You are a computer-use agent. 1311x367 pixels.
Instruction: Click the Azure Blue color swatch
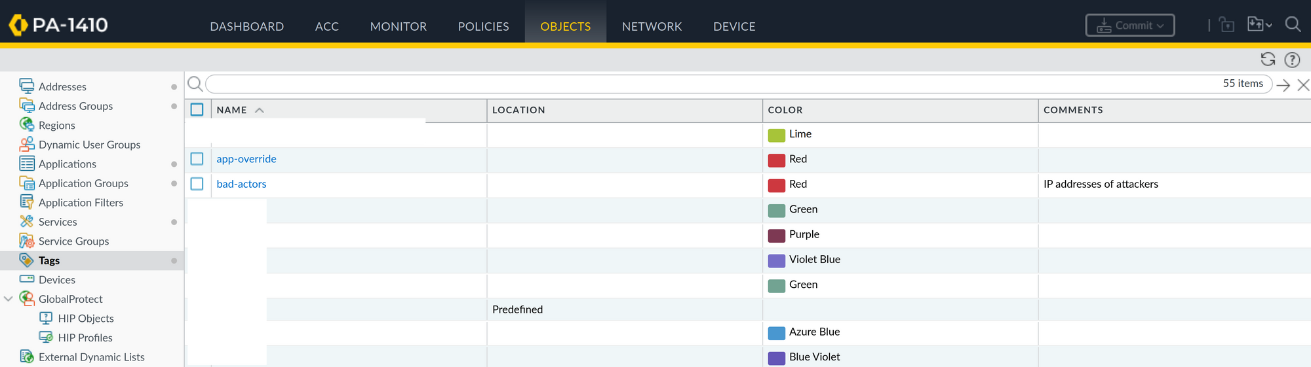pos(776,332)
